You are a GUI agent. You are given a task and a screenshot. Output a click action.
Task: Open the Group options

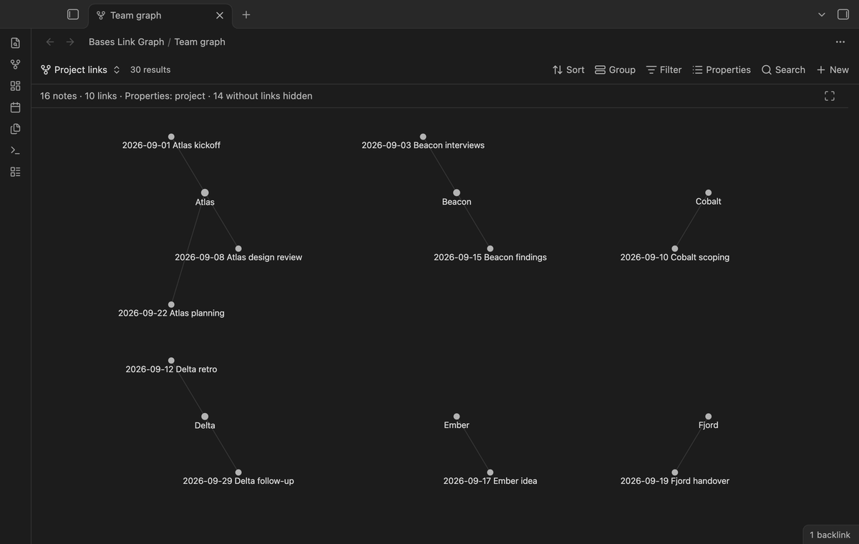pos(615,69)
